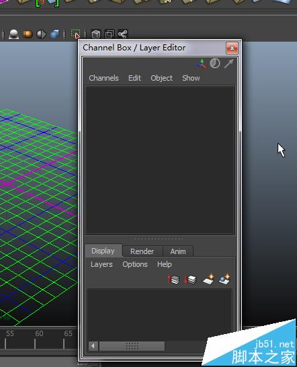Close the Channel Box / Layer Editor window
This screenshot has height=367, width=297.
click(232, 48)
